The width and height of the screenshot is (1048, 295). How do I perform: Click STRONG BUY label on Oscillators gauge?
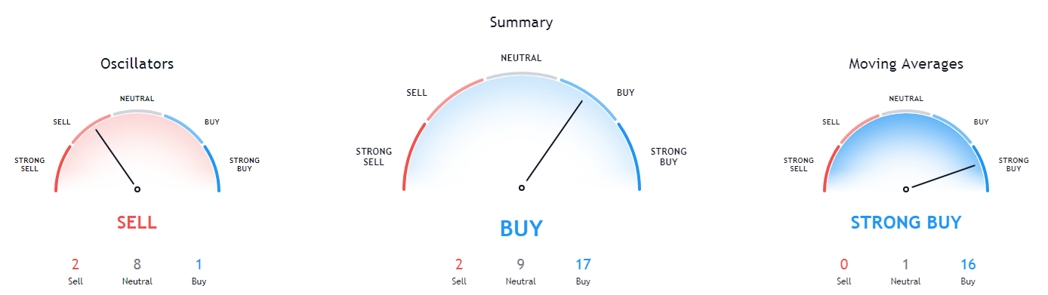pos(245,164)
